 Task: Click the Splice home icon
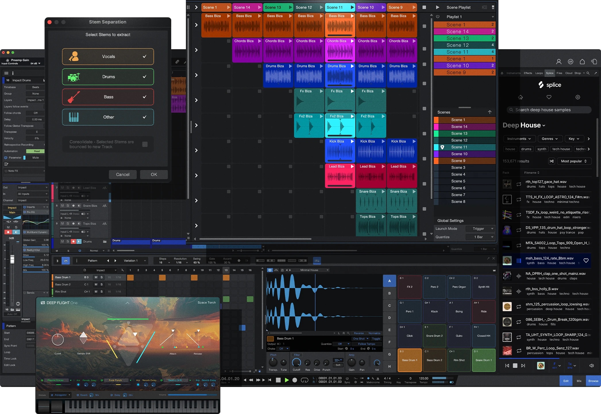[x=520, y=97]
